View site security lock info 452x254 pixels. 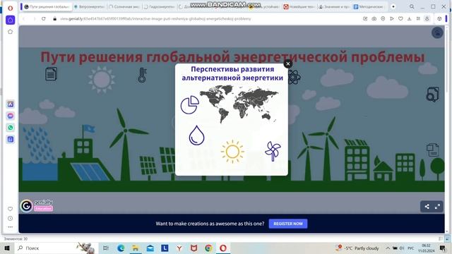55,19
